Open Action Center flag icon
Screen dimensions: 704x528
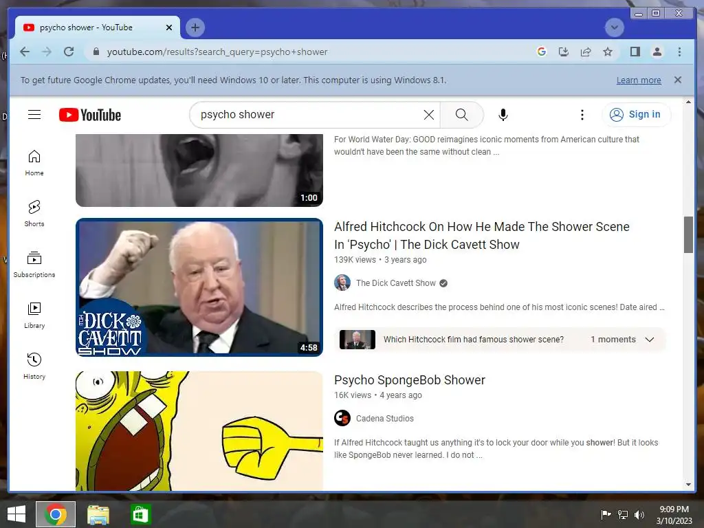point(606,514)
